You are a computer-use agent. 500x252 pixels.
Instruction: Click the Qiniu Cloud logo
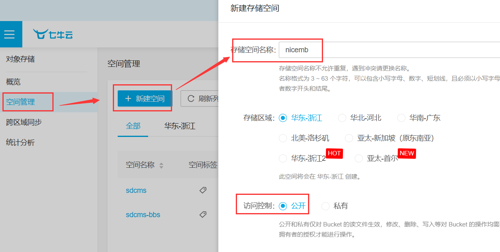(x=53, y=34)
